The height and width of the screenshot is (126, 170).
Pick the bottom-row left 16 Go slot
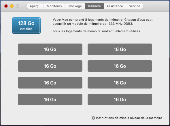click(x=50, y=99)
